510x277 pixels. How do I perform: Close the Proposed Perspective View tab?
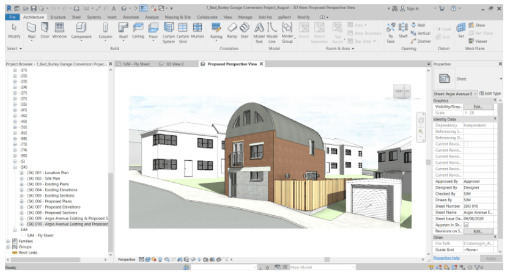coord(261,64)
